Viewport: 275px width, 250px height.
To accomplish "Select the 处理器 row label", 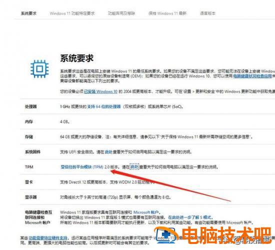I will click(x=31, y=106).
